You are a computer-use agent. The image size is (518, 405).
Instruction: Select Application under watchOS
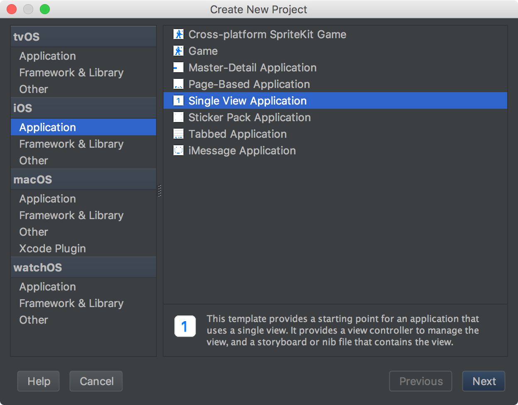point(48,287)
